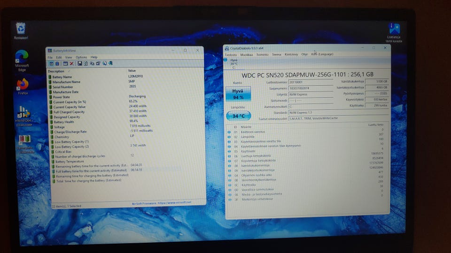Click the 34 °C temperature button
This screenshot has width=451, height=253.
point(239,116)
